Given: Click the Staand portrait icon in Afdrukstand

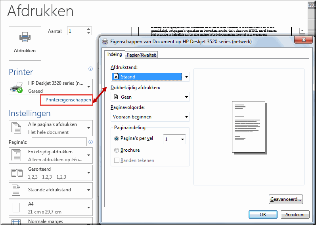Looking at the screenshot, I should [x=116, y=76].
